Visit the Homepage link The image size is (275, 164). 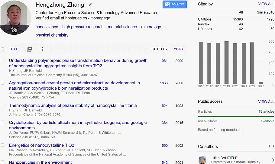100,18
